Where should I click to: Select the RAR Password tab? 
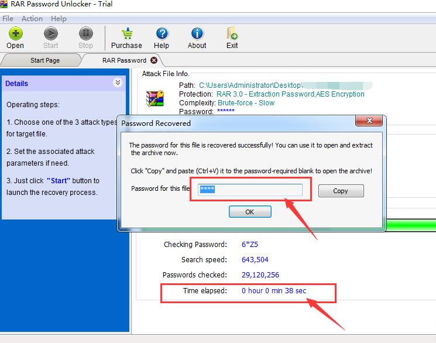(123, 60)
